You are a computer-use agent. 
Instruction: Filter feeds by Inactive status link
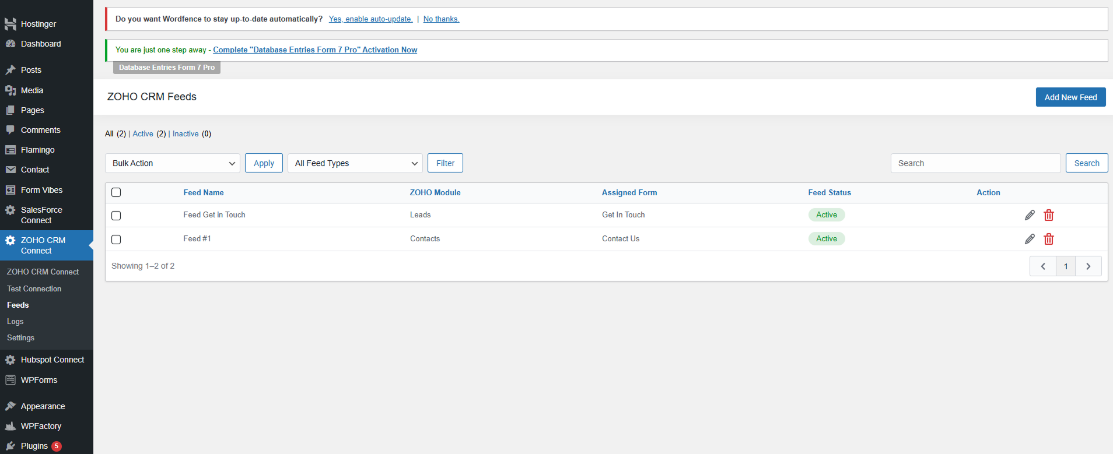point(185,134)
